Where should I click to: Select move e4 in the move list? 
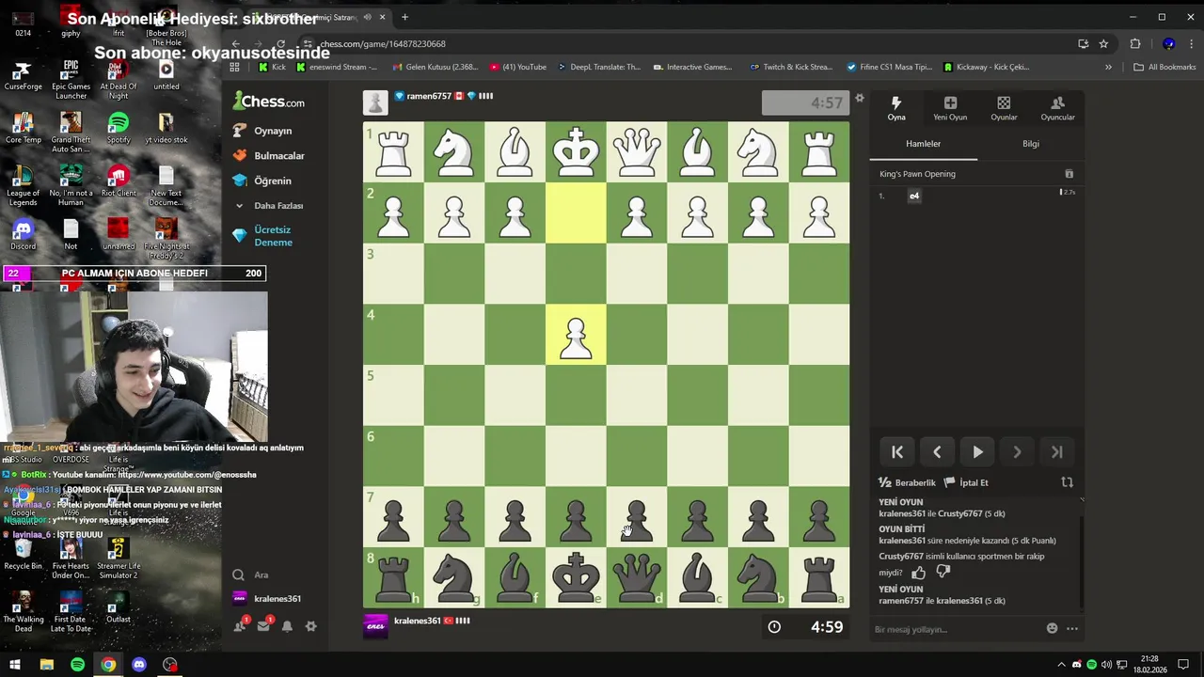(913, 196)
